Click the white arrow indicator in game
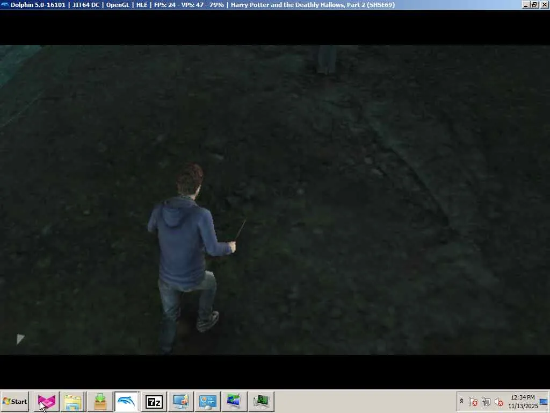Screen dimensions: 550x413 click(x=20, y=339)
